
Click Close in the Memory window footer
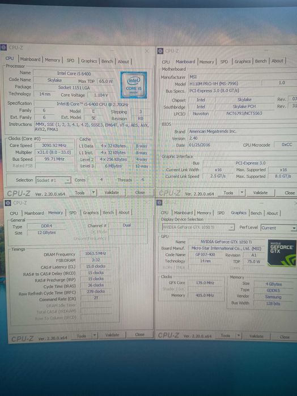click(x=139, y=334)
